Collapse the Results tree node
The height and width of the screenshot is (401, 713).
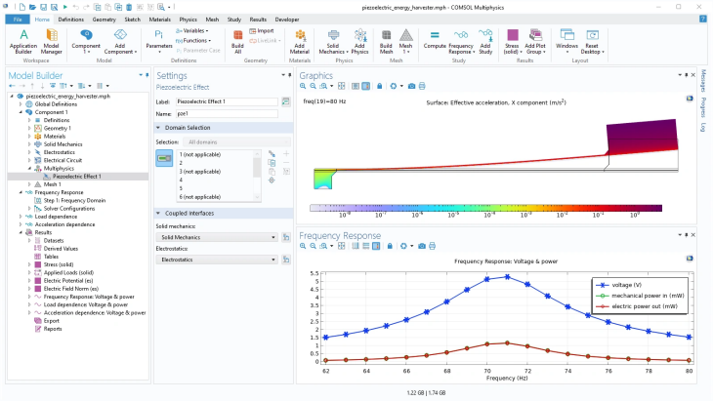(x=21, y=232)
